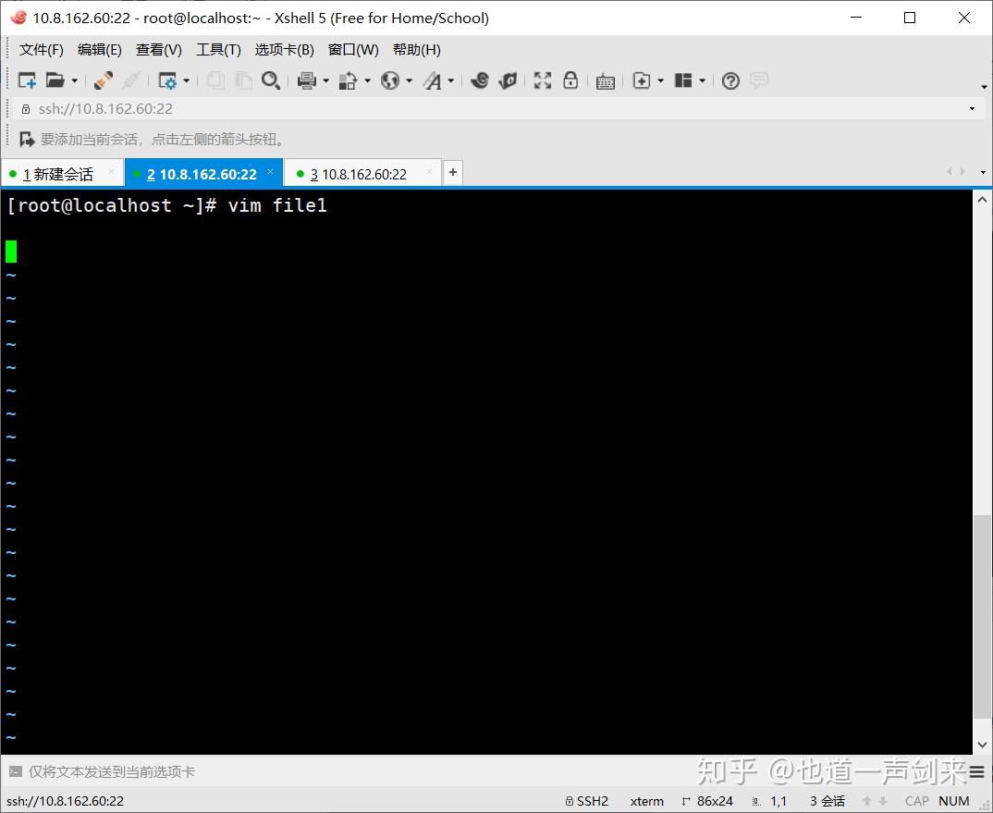
Task: Toggle full screen mode icon
Action: click(543, 80)
